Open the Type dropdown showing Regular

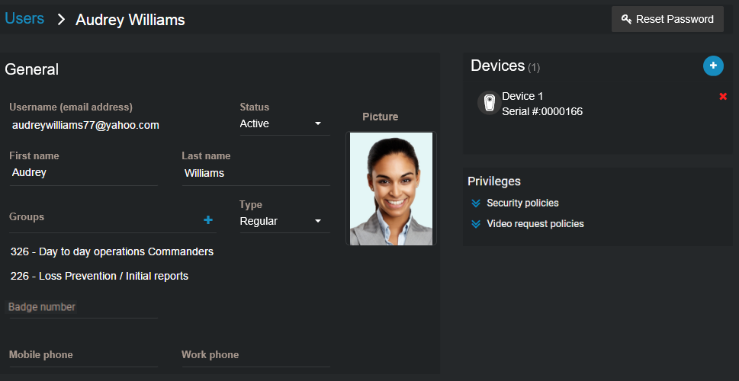pyautogui.click(x=284, y=221)
